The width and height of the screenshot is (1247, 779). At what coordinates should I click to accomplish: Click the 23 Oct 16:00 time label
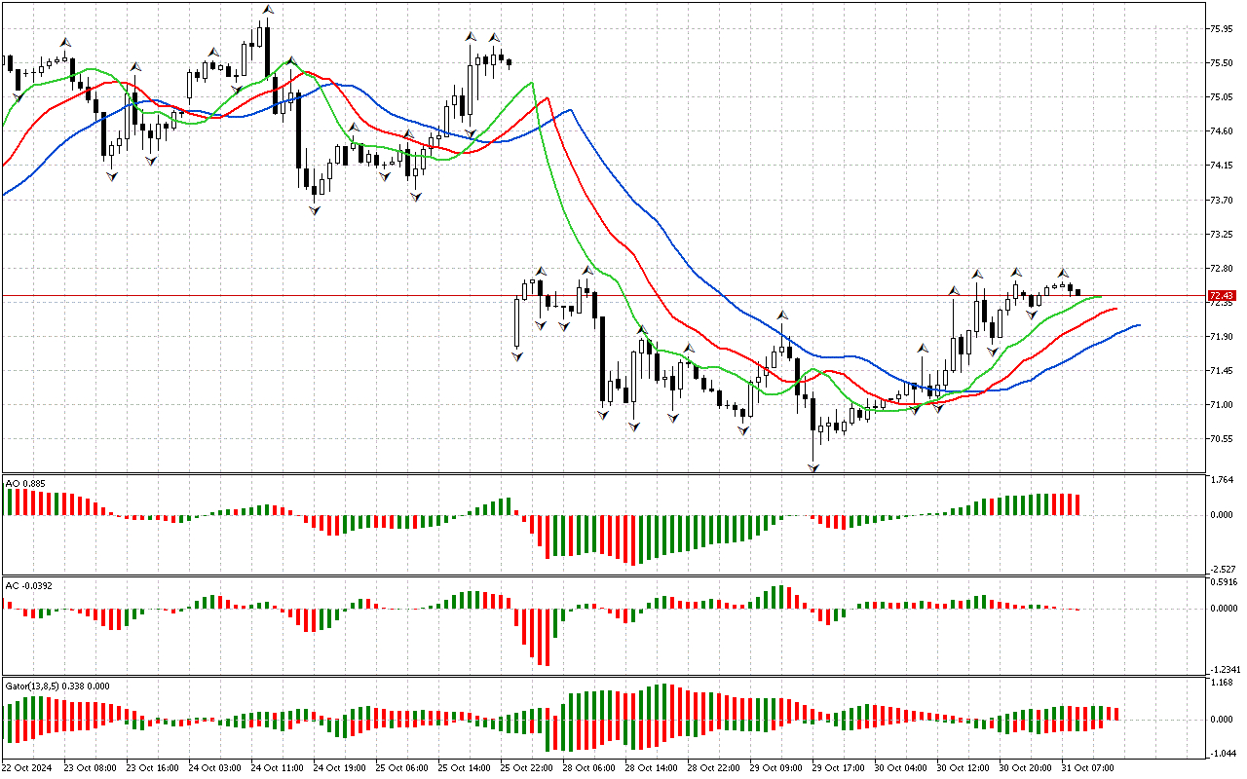pos(152,768)
